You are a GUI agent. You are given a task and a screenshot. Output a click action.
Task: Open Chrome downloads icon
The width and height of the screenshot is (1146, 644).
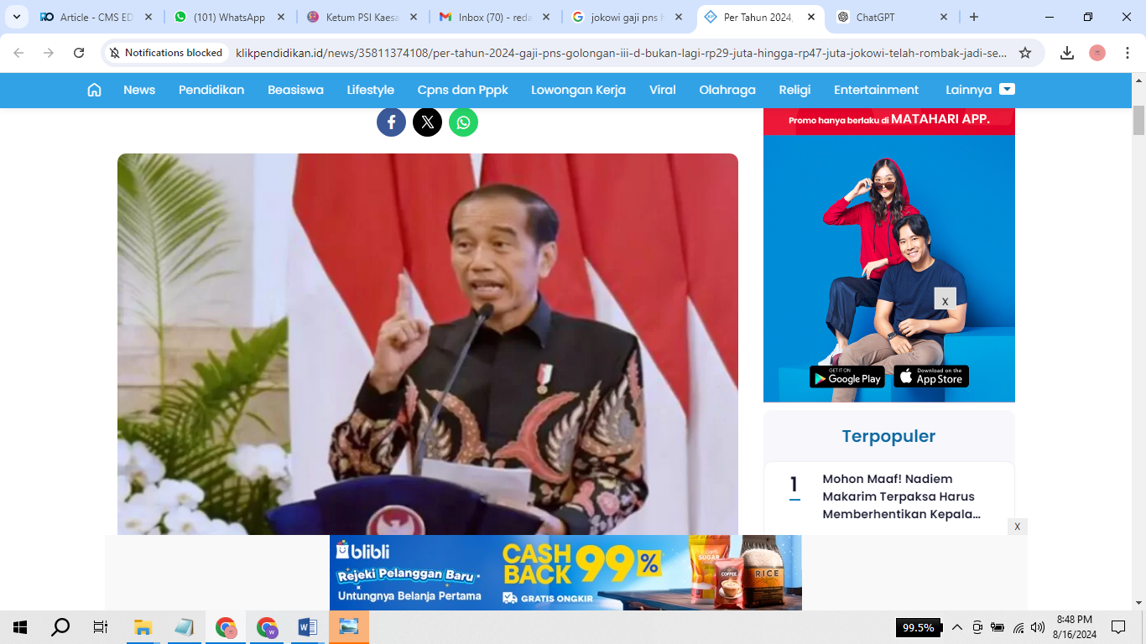1067,53
